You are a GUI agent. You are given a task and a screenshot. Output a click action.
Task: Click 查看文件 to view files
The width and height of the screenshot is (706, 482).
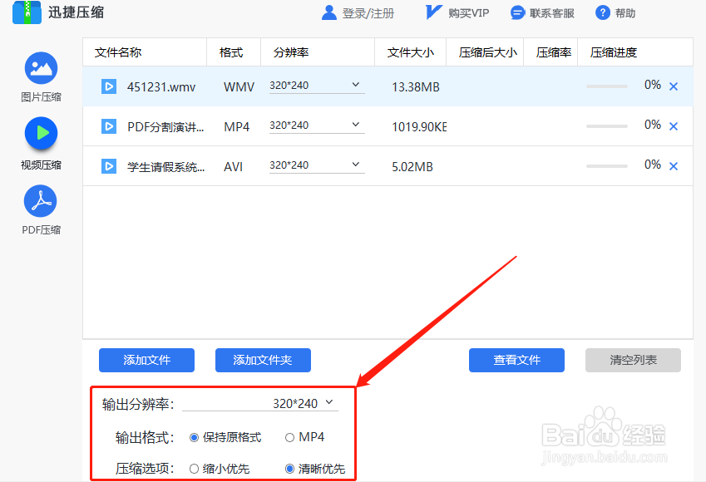(x=516, y=360)
